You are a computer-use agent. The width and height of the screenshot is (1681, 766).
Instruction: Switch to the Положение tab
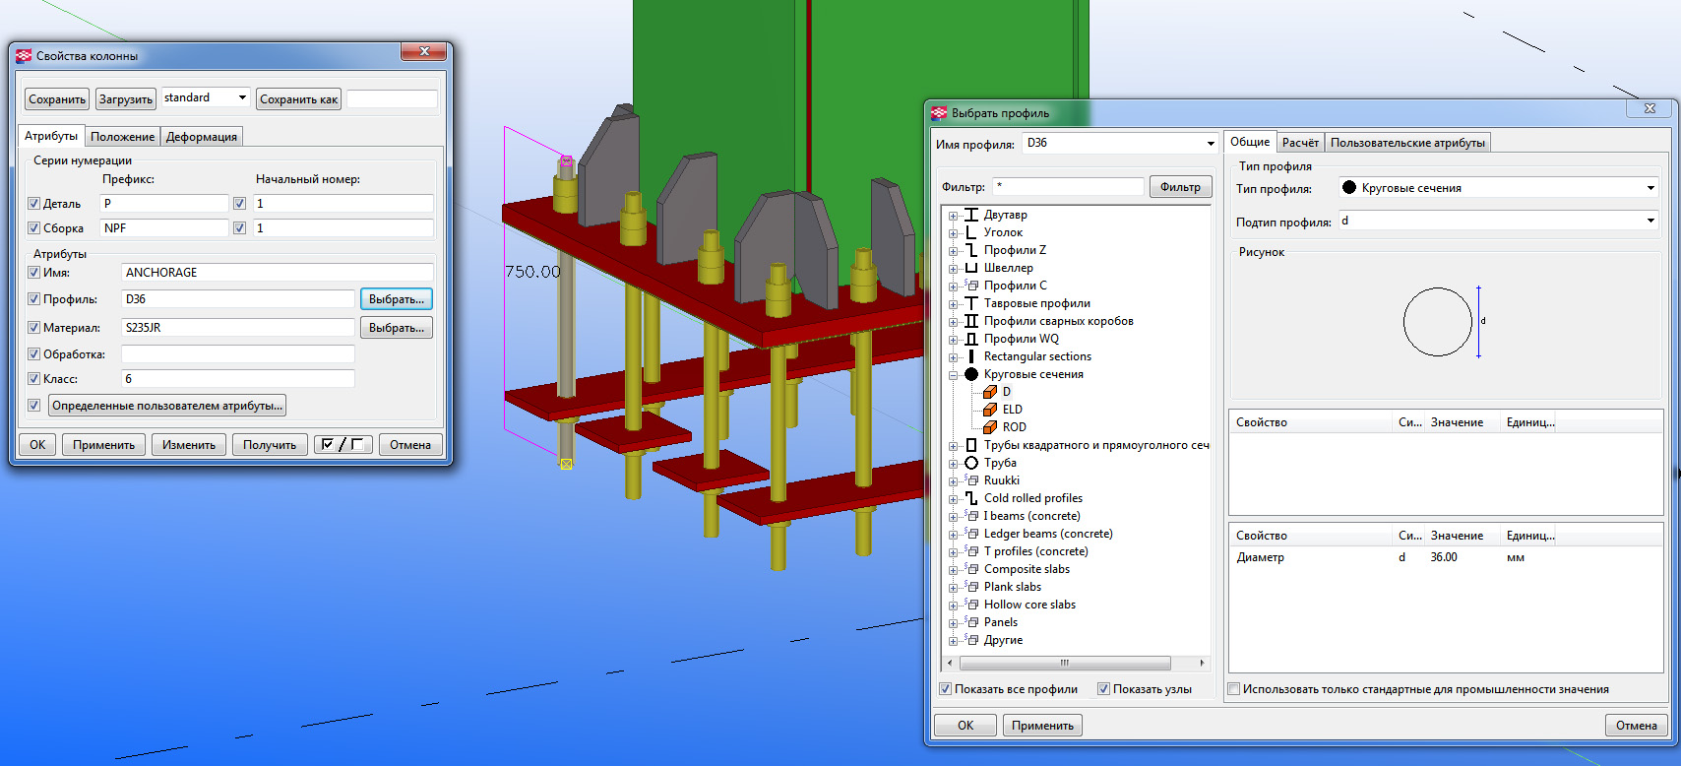[x=122, y=137]
